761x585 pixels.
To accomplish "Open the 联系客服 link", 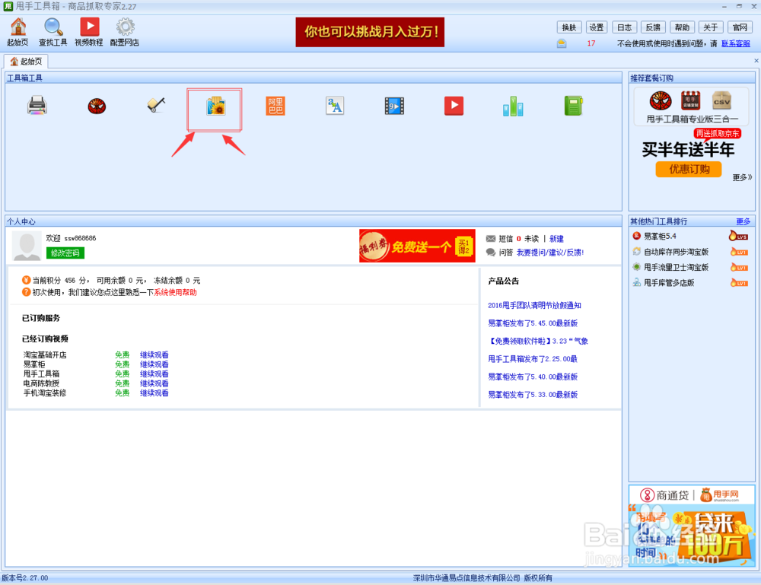I will click(734, 44).
